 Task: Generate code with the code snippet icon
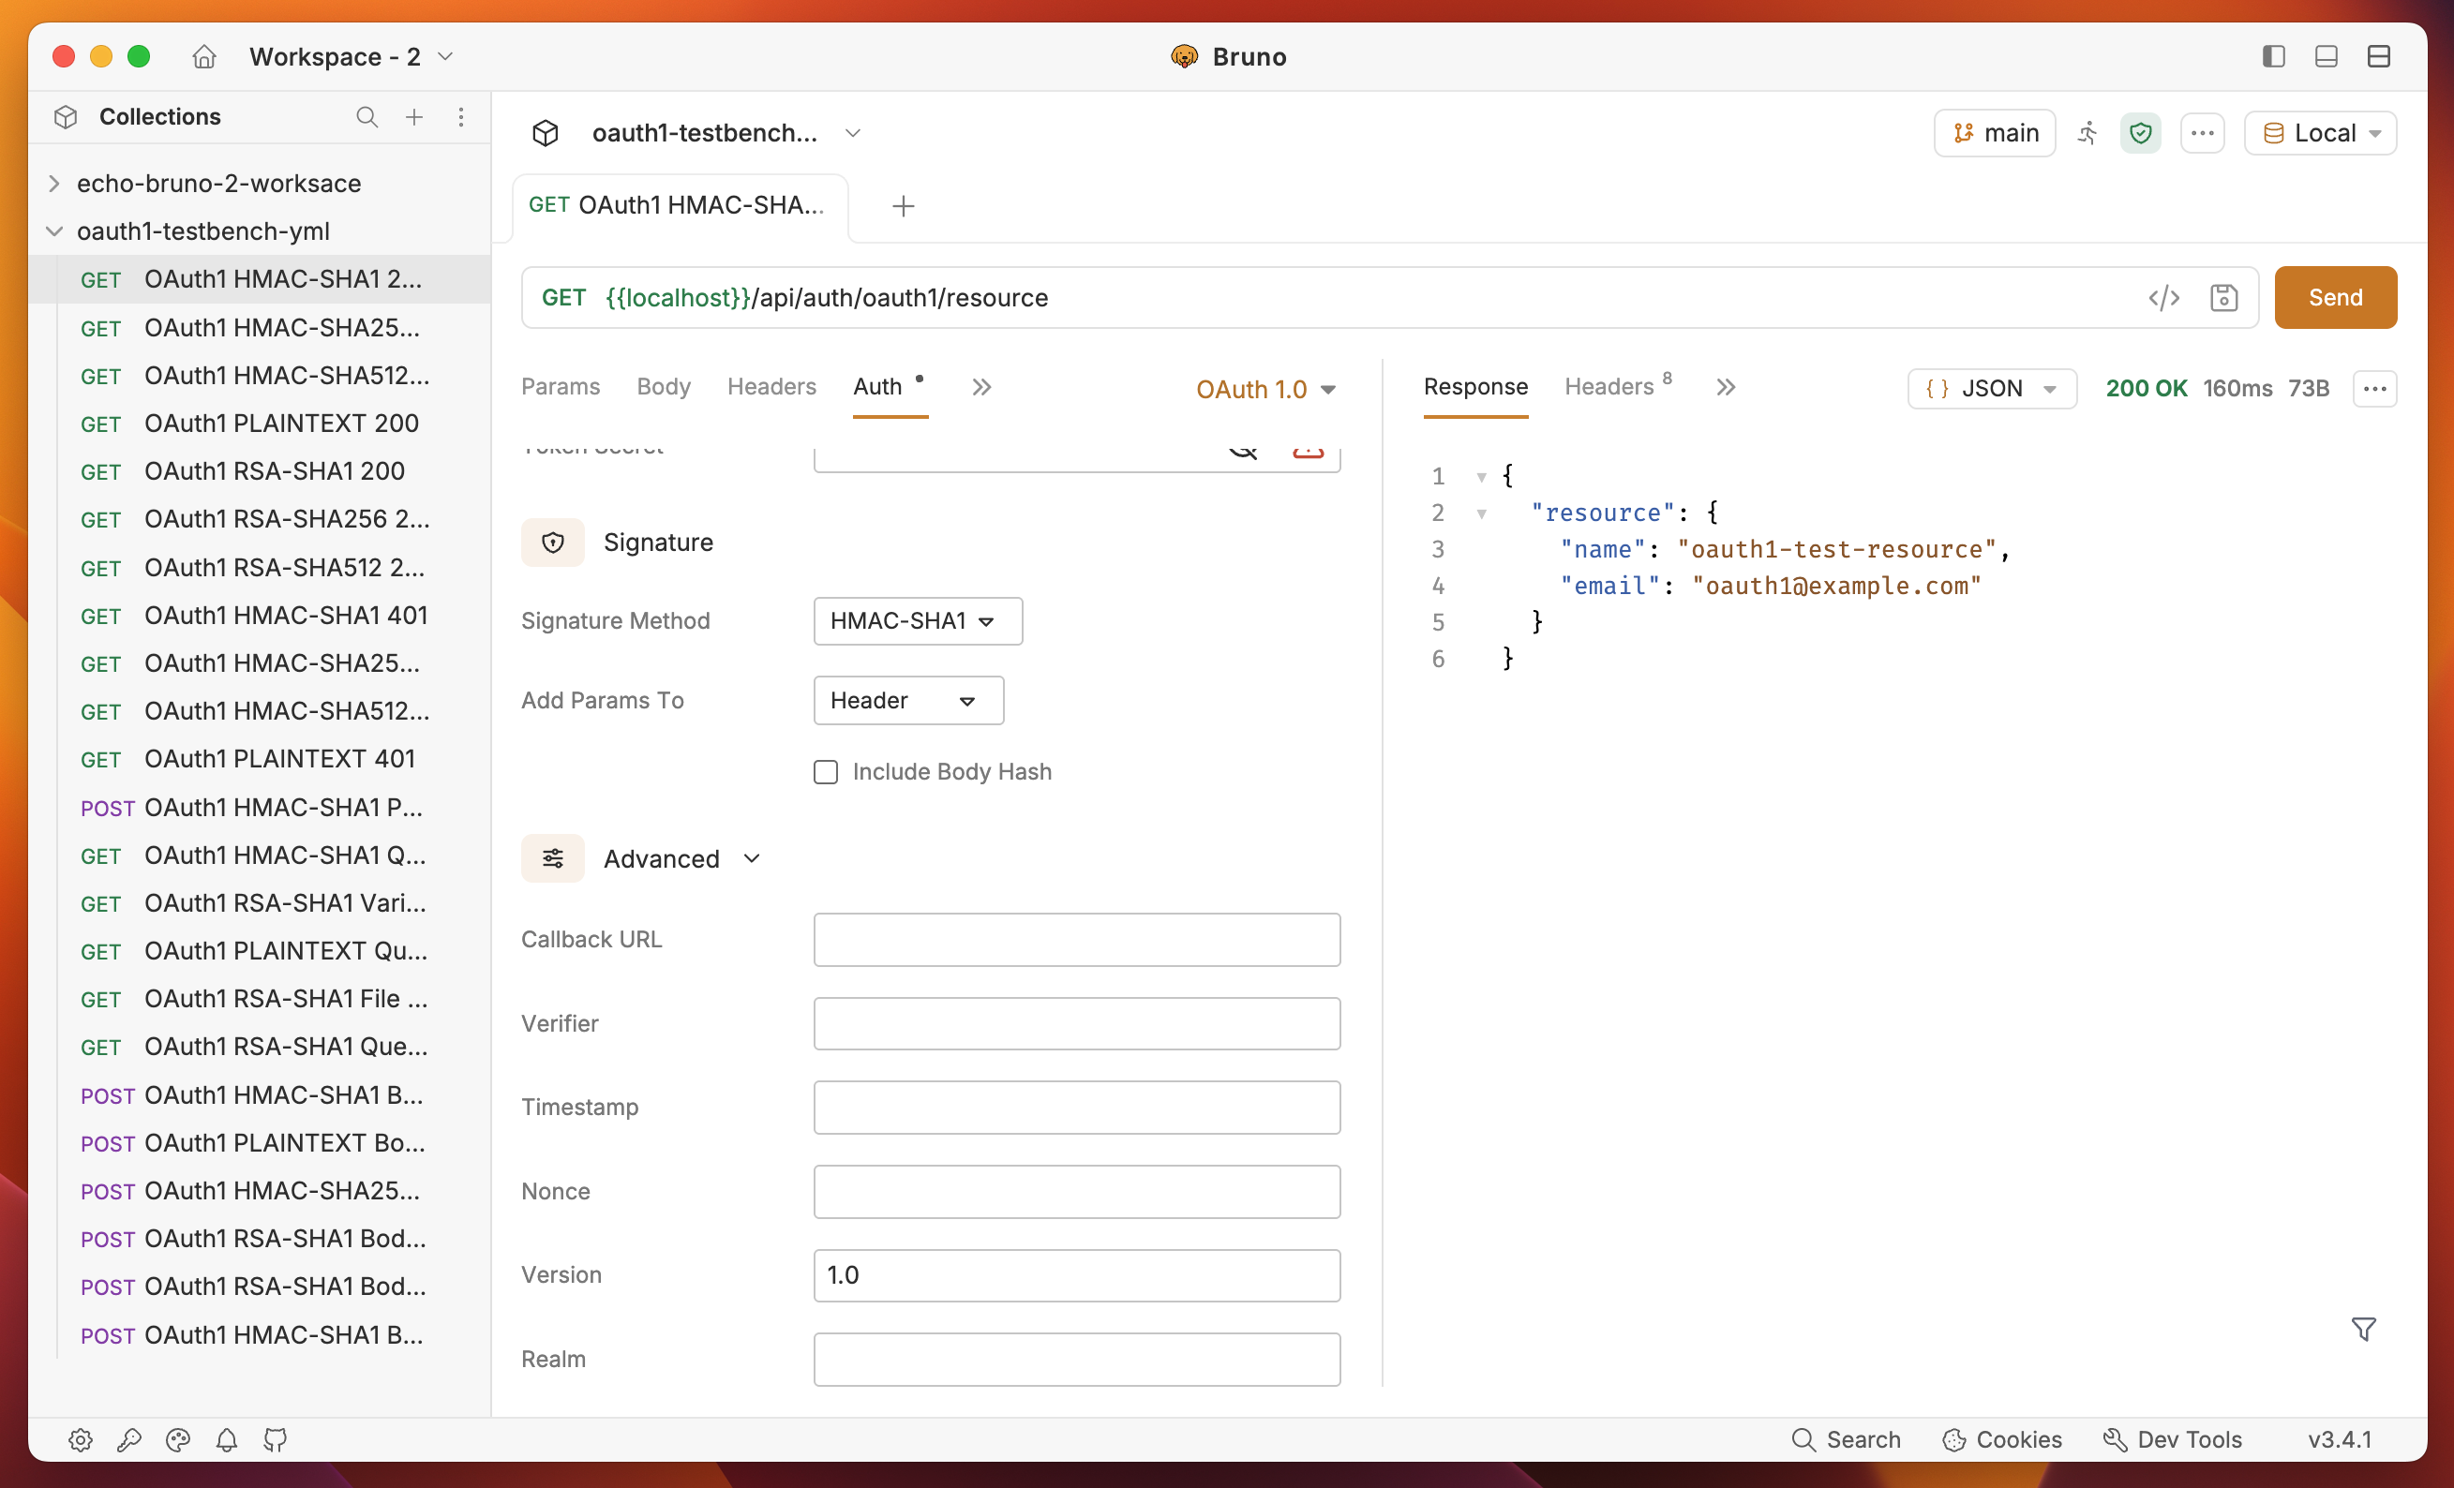pos(2163,298)
